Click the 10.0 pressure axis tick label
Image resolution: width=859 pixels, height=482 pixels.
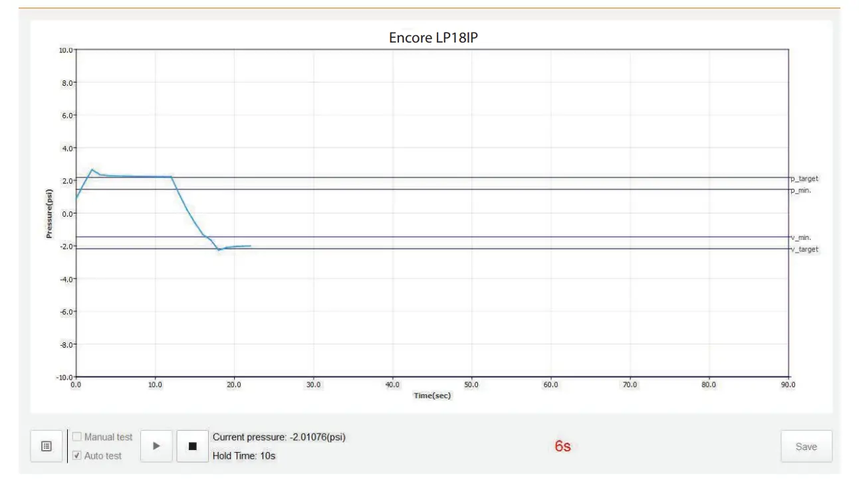click(66, 50)
